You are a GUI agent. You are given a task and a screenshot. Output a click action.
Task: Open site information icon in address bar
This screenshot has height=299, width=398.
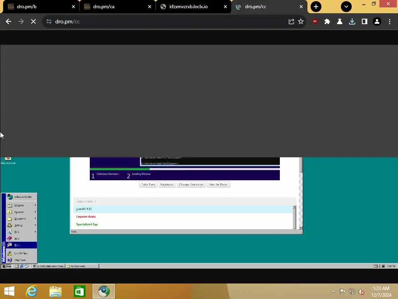(x=49, y=22)
